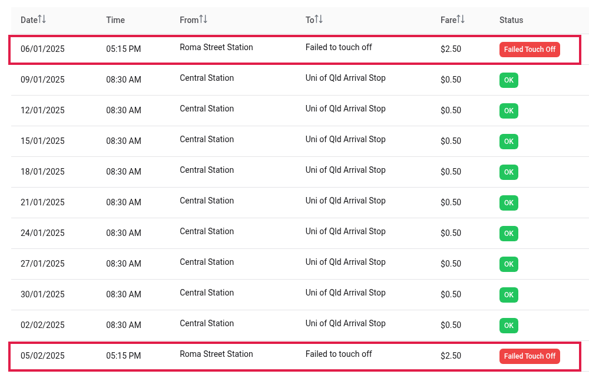Click Roma Street Station in the 05/02/2025 row
Viewport: 589px width, 374px height.
(x=216, y=354)
